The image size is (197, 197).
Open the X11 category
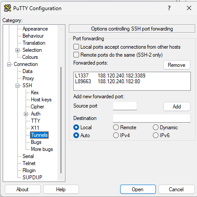[35, 128]
